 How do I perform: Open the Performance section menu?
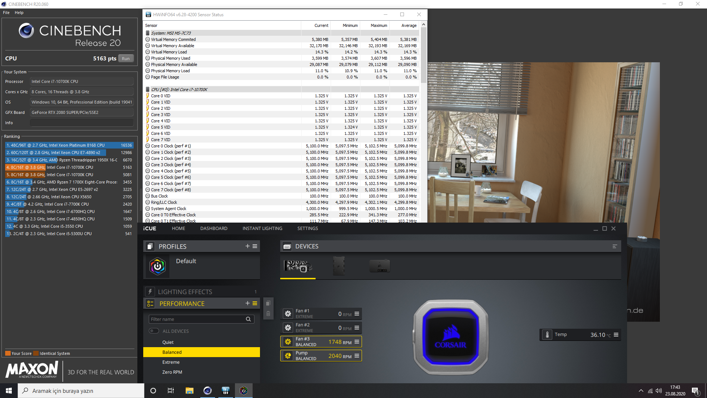click(x=255, y=303)
